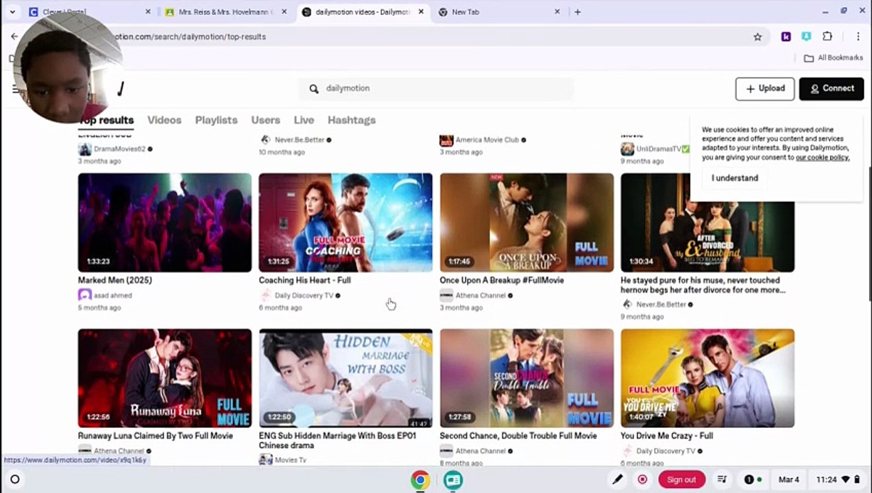Viewport: 872px width, 493px height.
Task: Click the launcher circle button
Action: [14, 480]
